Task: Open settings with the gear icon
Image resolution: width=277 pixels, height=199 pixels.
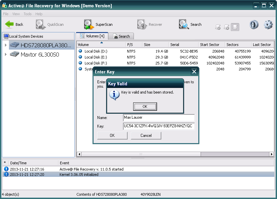Action: (268, 24)
